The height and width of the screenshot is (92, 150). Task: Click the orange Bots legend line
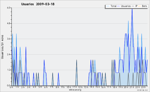(139, 6)
